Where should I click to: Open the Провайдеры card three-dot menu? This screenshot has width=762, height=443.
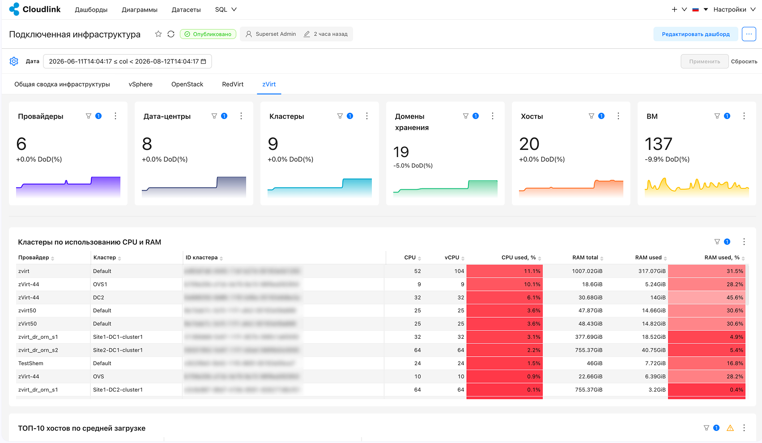(x=115, y=116)
